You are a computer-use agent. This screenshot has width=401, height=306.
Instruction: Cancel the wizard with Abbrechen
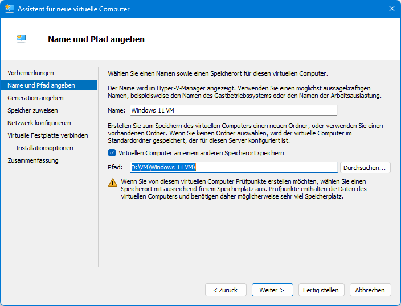[370, 290]
